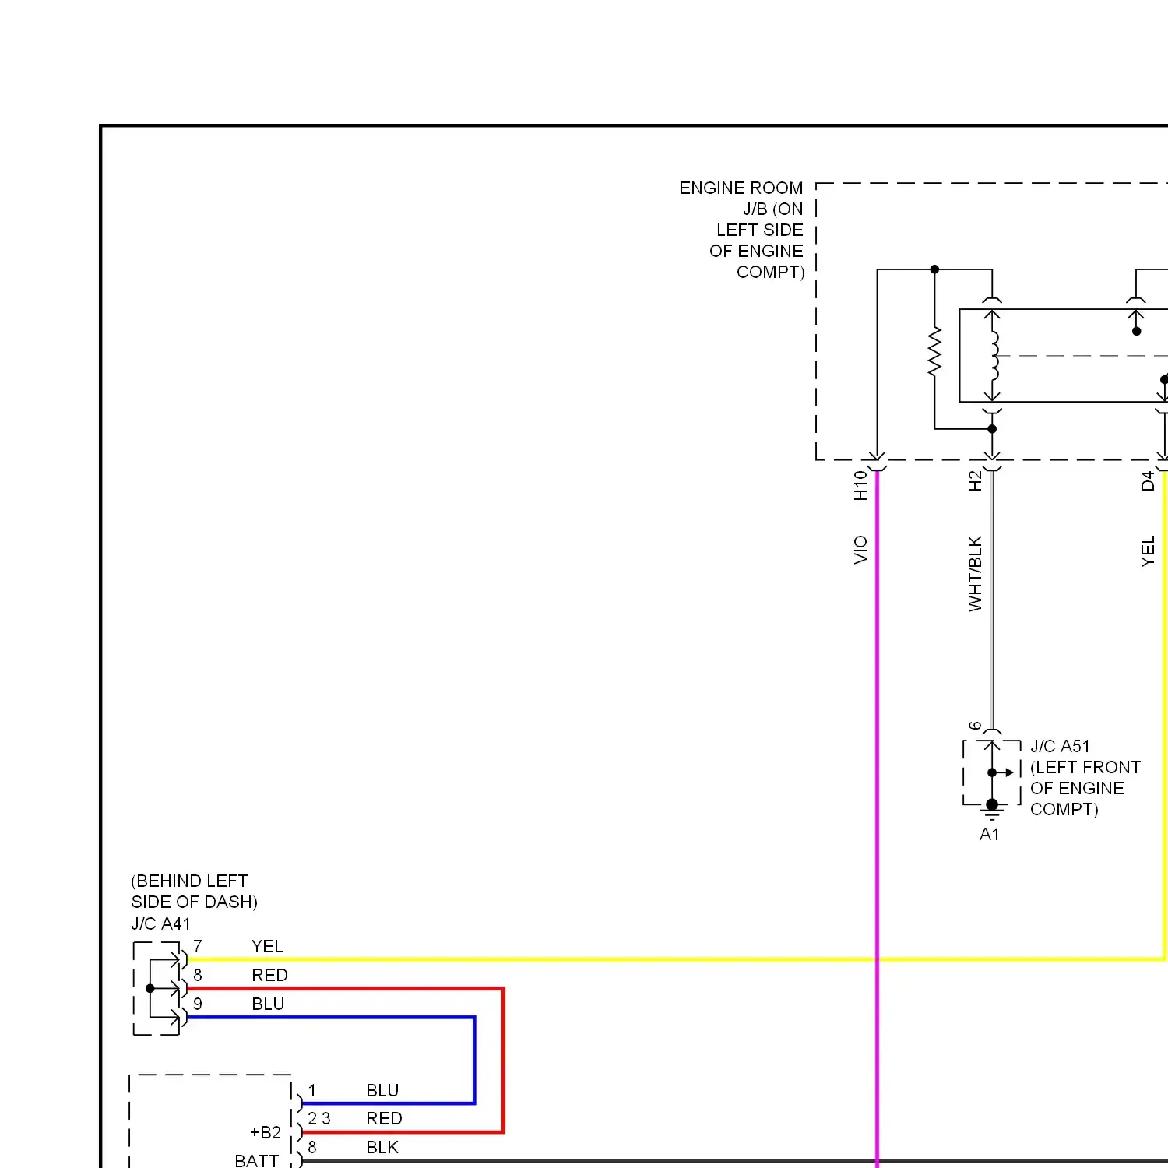Screen dimensions: 1168x1168
Task: Select the H10 connector label
Action: (860, 485)
